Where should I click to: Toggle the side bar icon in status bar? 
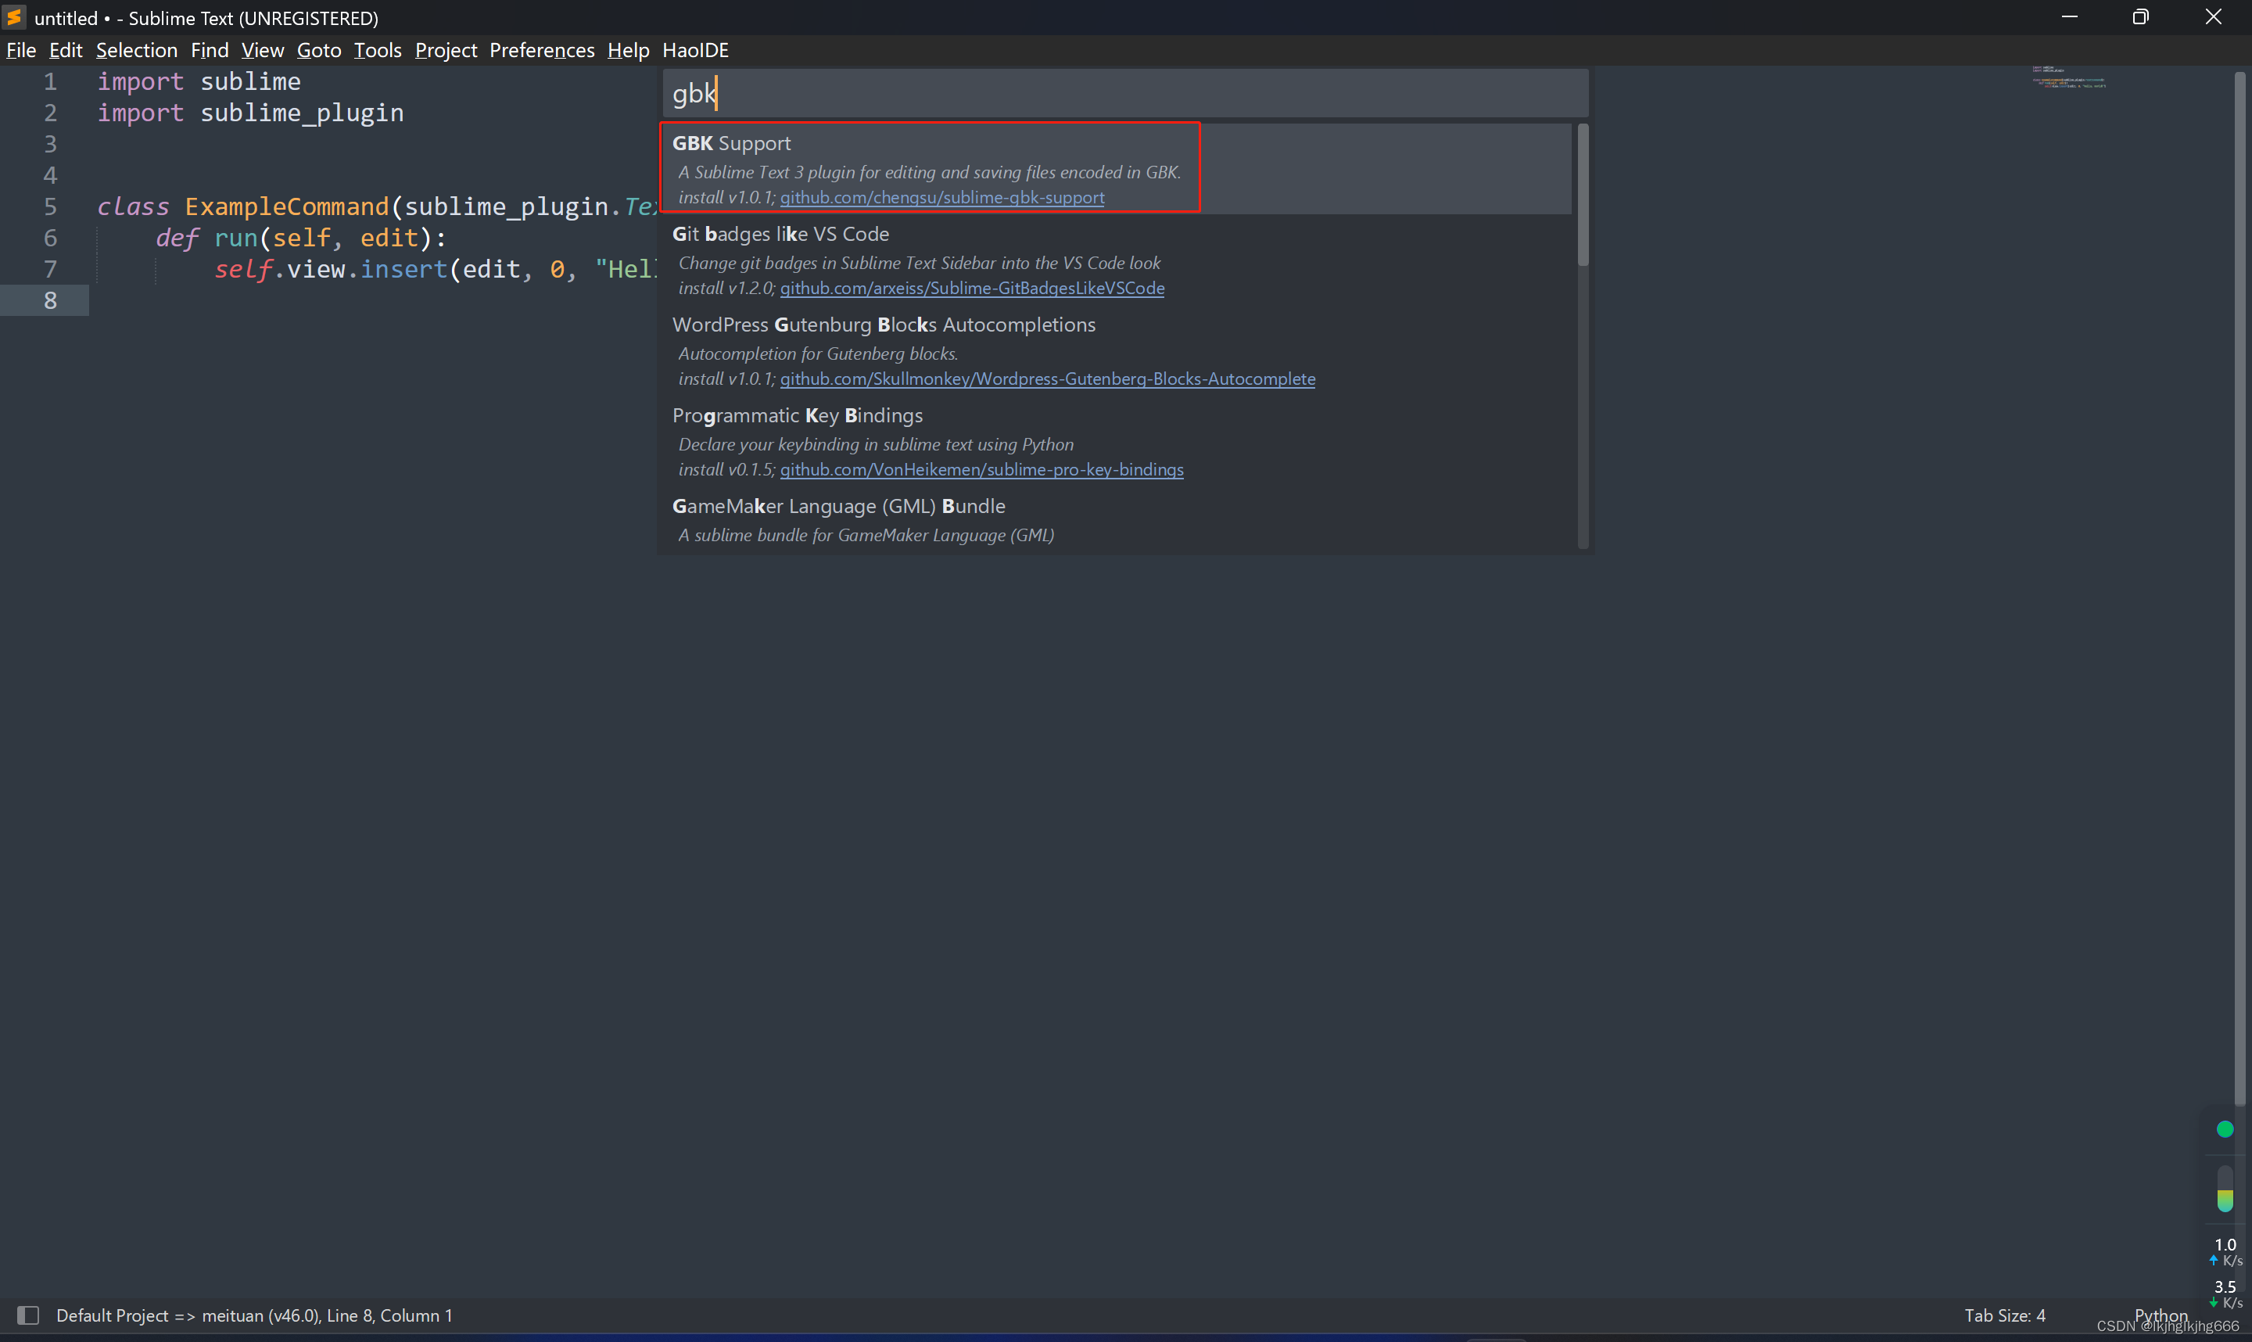[28, 1315]
